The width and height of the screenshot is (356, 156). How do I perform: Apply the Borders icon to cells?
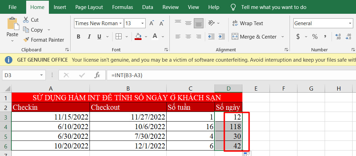click(x=118, y=37)
